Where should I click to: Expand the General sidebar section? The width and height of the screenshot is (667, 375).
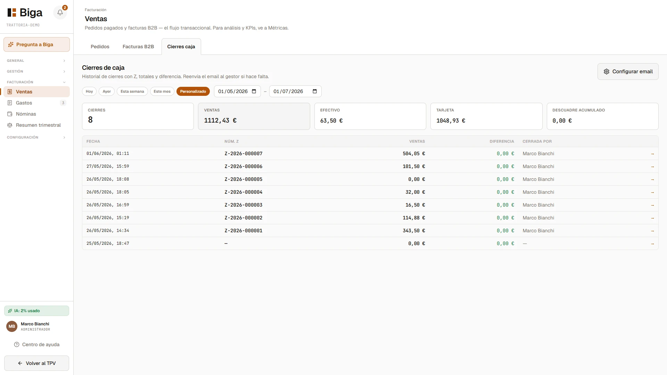click(x=36, y=61)
